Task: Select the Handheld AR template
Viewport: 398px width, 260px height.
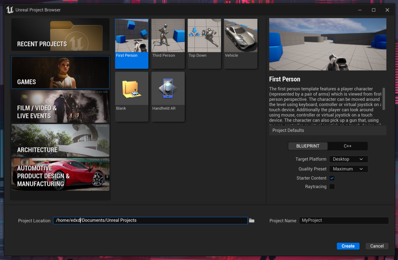Action: click(168, 89)
